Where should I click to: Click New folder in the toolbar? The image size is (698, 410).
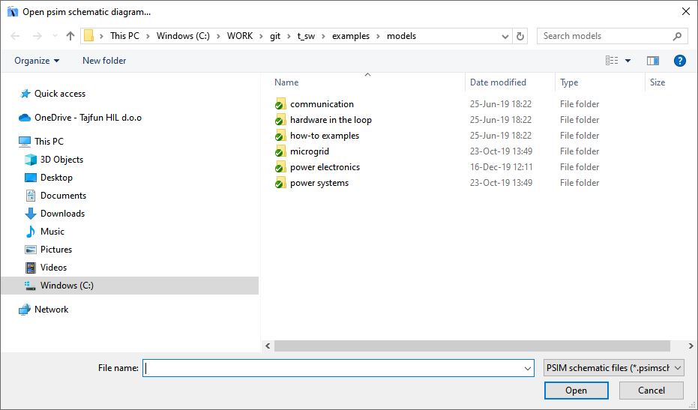tap(104, 61)
